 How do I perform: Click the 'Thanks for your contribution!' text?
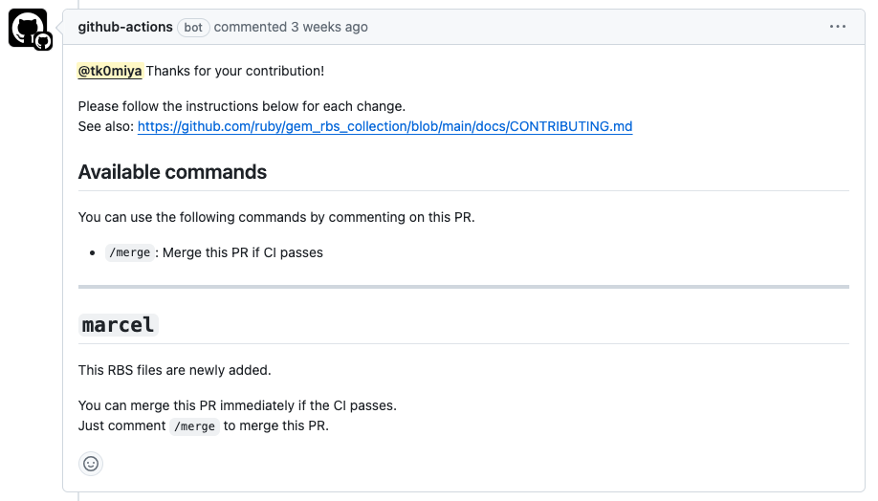[x=235, y=71]
